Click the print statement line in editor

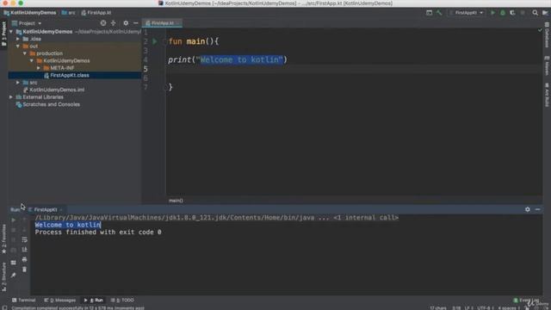point(227,59)
